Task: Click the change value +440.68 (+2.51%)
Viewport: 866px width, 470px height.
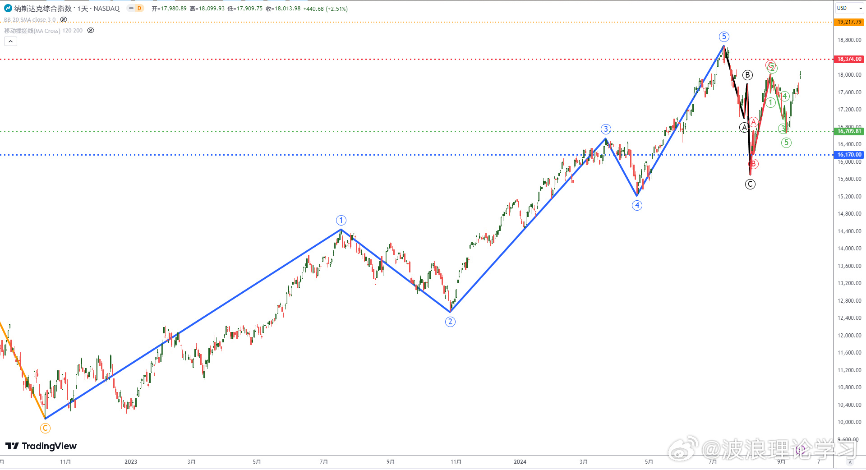Action: click(326, 9)
